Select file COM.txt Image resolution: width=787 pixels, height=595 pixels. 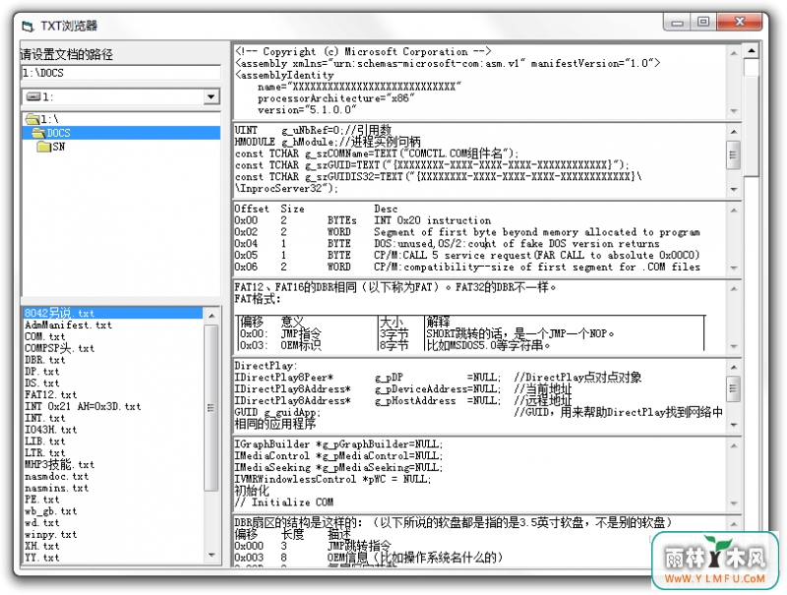tap(44, 336)
